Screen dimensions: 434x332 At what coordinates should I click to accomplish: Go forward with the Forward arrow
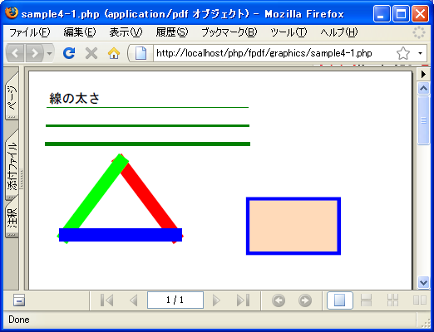point(35,53)
